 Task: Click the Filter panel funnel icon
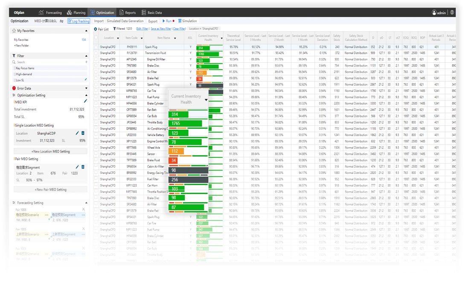tap(14, 56)
